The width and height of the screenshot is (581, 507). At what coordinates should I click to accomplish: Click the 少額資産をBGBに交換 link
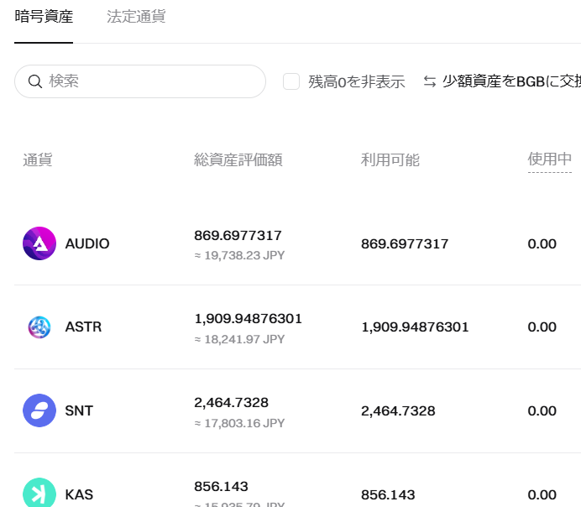[x=511, y=81]
